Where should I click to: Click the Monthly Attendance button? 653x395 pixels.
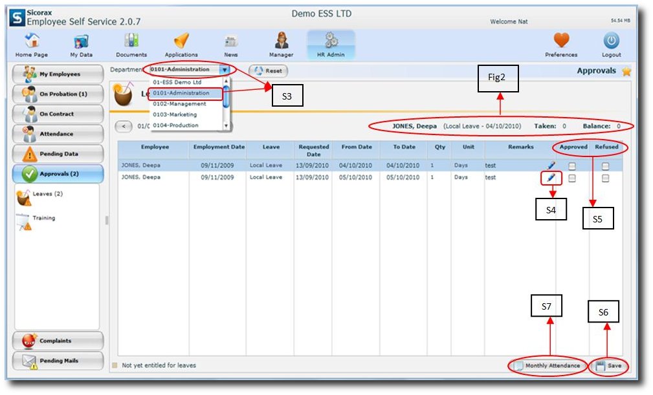click(x=549, y=366)
